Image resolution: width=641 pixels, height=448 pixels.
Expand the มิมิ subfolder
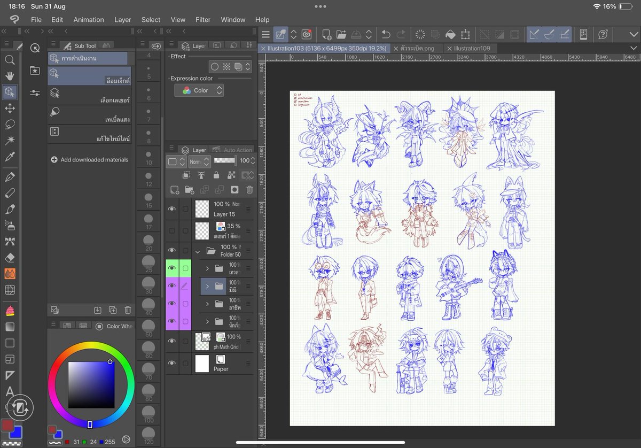tap(207, 287)
